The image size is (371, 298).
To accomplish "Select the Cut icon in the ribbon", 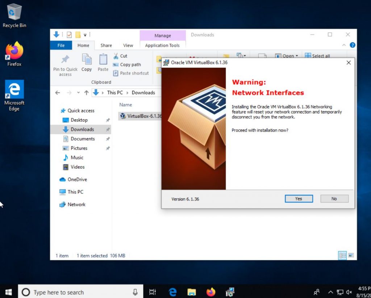I will pos(121,56).
